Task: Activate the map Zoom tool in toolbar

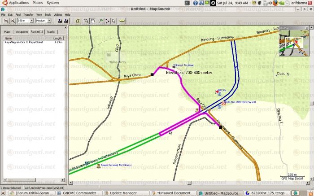Action: [x=86, y=21]
